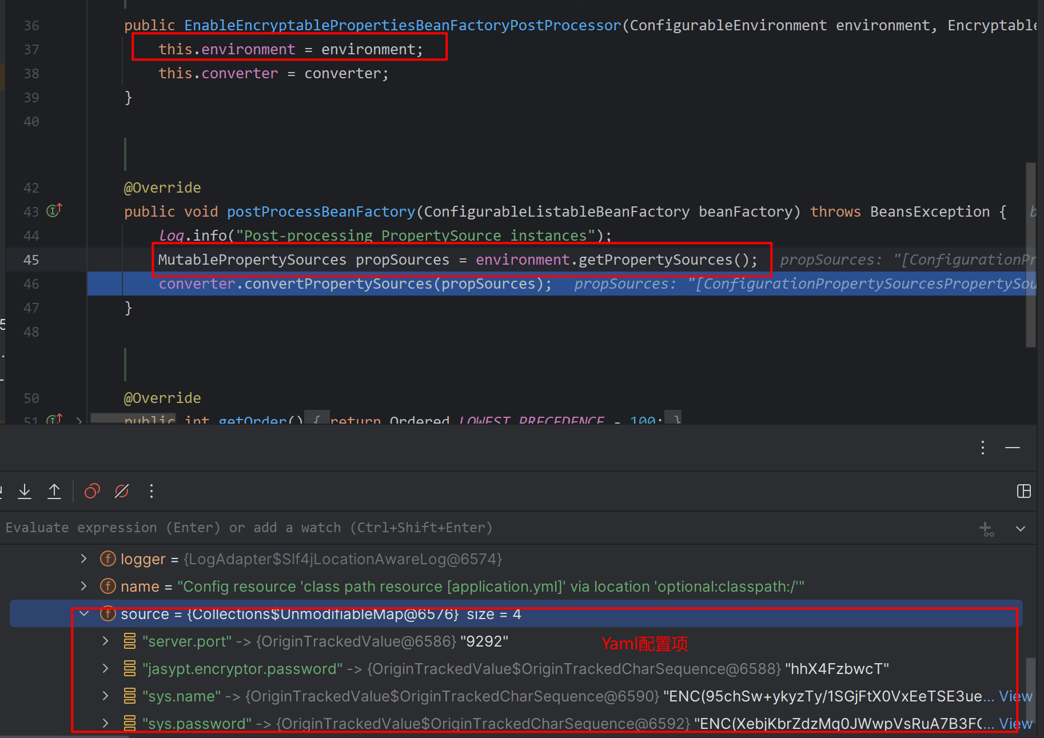This screenshot has height=738, width=1044.
Task: Collapse the source UnmodifiableMap node
Action: click(84, 614)
